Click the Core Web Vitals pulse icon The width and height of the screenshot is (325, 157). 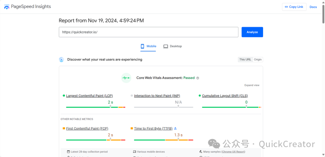click(x=126, y=78)
